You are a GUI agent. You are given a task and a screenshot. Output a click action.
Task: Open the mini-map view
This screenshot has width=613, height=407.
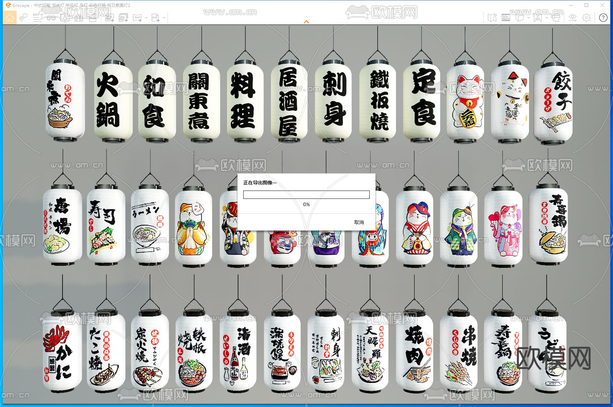492,17
